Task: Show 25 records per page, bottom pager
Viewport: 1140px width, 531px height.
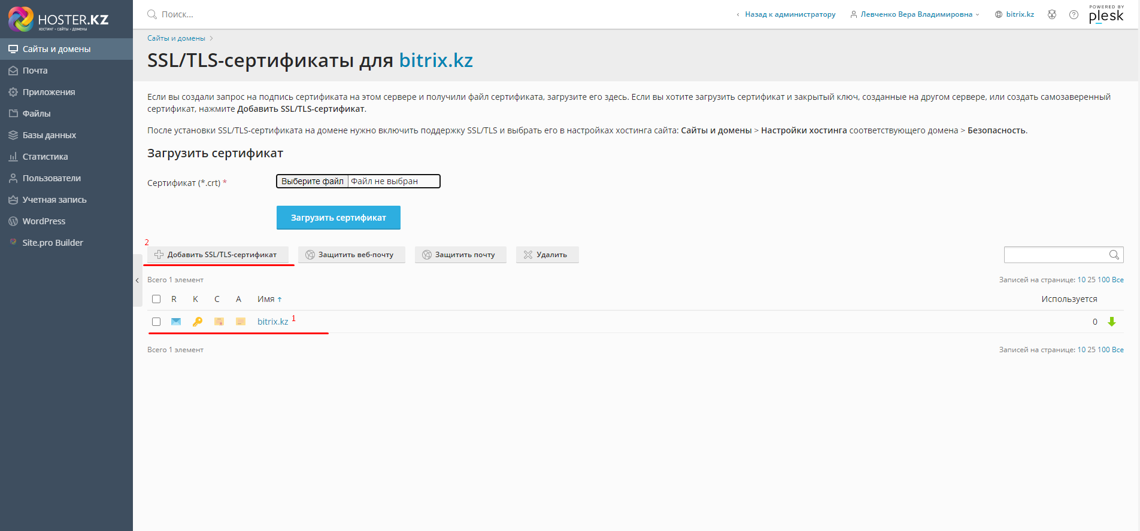Action: tap(1092, 350)
